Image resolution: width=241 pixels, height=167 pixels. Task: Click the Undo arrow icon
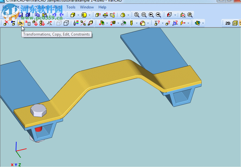[x=54, y=15]
